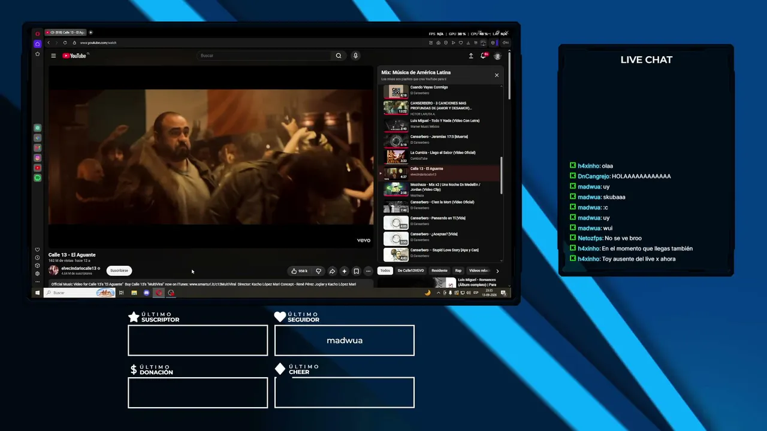Viewport: 767px width, 431px height.
Task: Open Instagram in the Opera sidebar
Action: [37, 158]
